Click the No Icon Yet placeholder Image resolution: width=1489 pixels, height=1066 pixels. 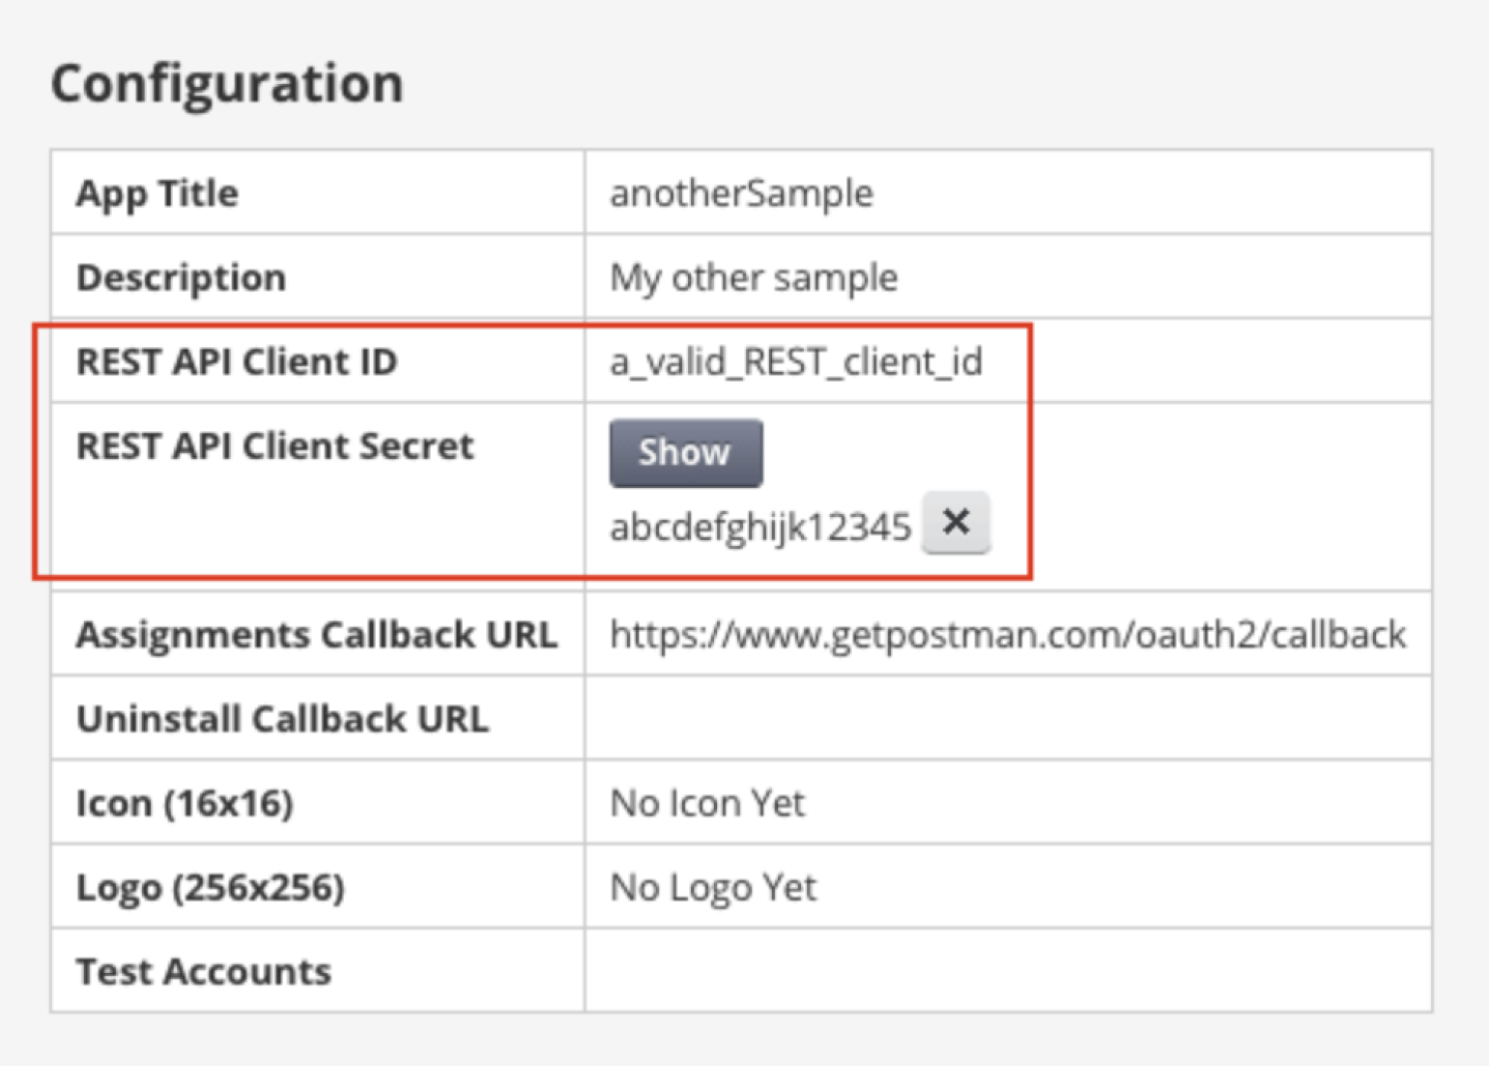click(x=705, y=802)
